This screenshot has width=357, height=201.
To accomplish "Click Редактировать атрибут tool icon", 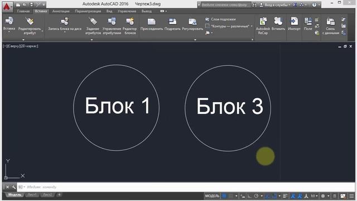I will [x=30, y=21].
